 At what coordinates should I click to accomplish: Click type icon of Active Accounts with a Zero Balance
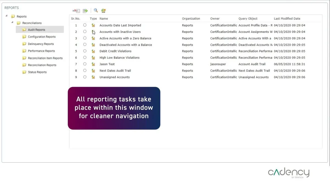[x=94, y=38]
